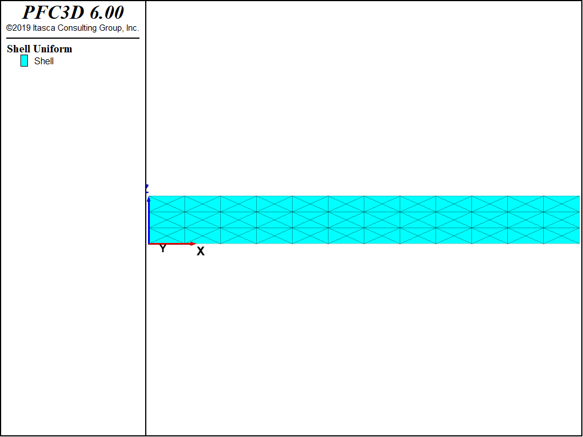Screen dimensions: 583x437
Task: Click the Shell Uniform legend heading
Action: coord(39,49)
